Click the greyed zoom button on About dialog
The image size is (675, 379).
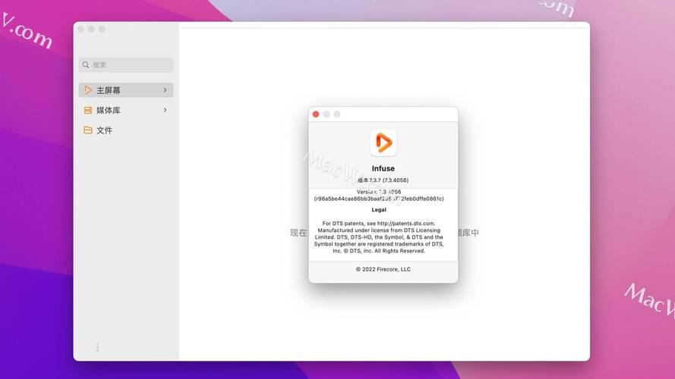337,114
